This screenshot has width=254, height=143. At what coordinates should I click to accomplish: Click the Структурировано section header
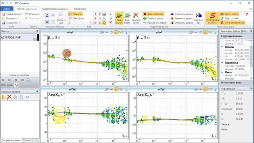tap(236, 36)
